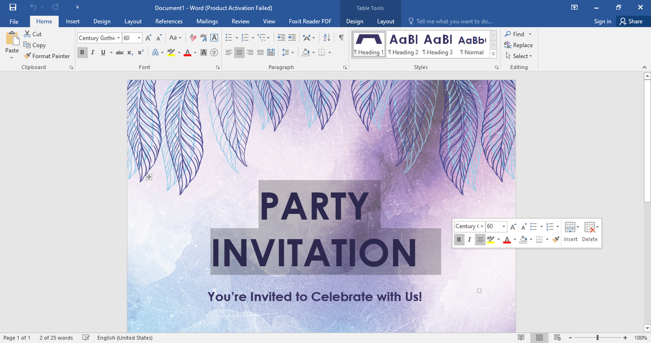Click the Cut scissors command
Image resolution: width=651 pixels, height=343 pixels.
coord(33,34)
